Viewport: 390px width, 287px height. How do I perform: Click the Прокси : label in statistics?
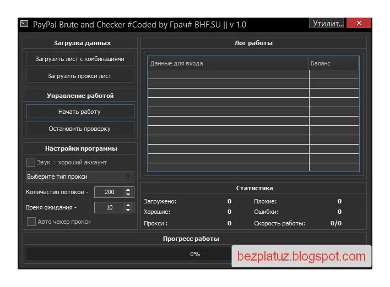coord(156,223)
